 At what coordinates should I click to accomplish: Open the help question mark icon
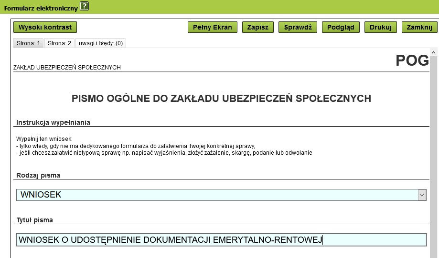tap(84, 6)
